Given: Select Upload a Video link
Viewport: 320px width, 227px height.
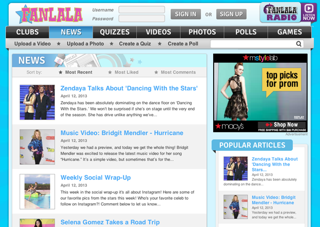Looking at the screenshot, I should click(33, 44).
